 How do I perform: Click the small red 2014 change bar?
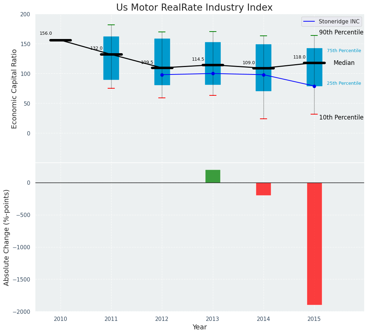pyautogui.click(x=264, y=189)
